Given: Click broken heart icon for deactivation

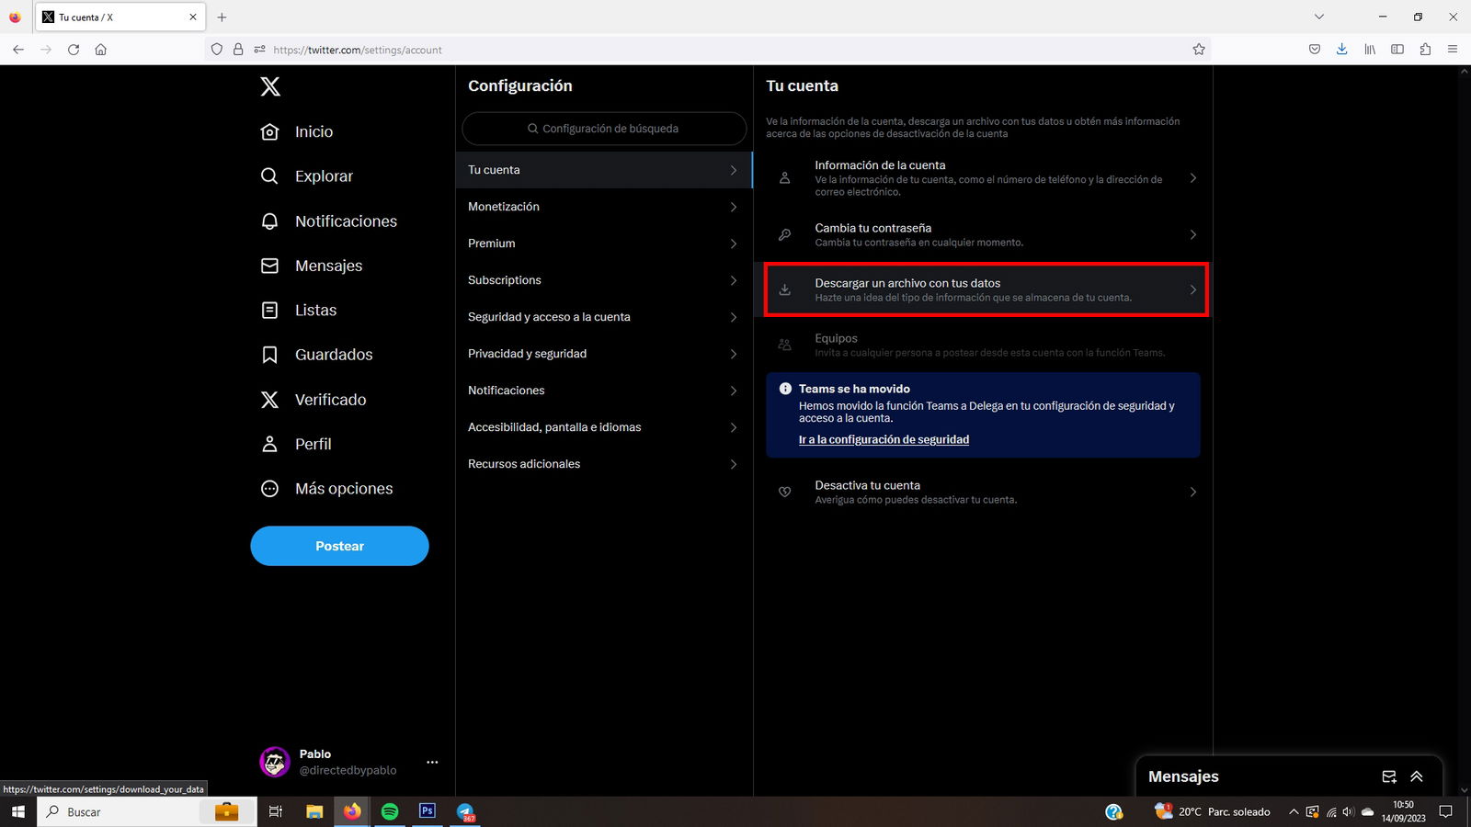Looking at the screenshot, I should point(784,492).
